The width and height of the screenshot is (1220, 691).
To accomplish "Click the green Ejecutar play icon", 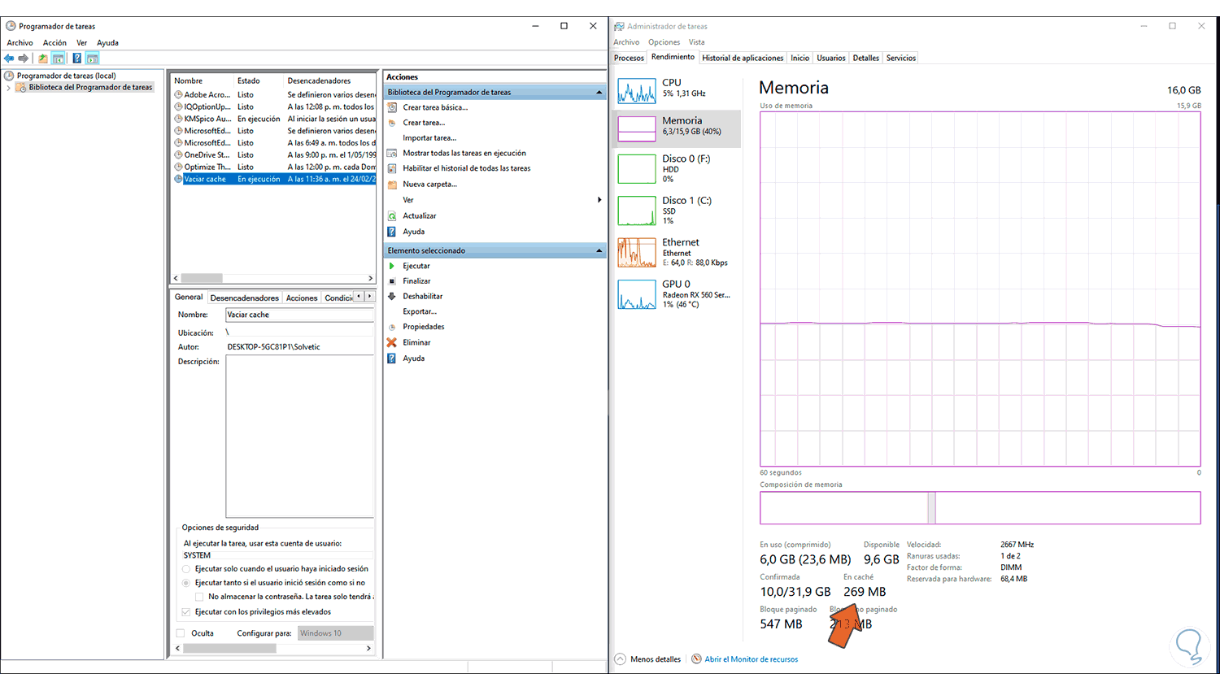I will [x=392, y=266].
